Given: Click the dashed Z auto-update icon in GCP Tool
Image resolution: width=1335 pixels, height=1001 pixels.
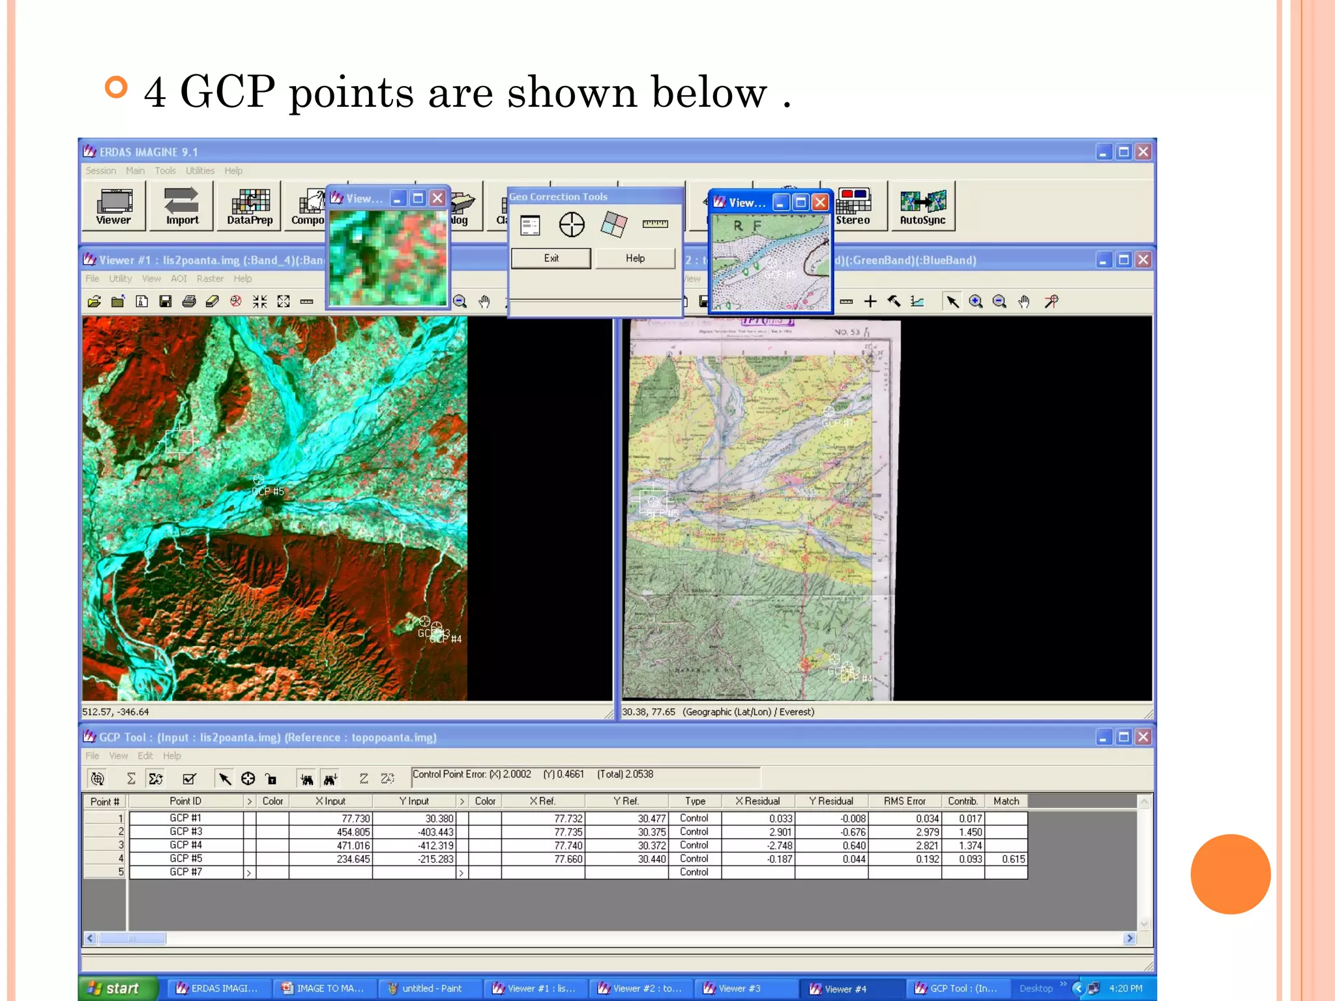Looking at the screenshot, I should click(x=388, y=779).
